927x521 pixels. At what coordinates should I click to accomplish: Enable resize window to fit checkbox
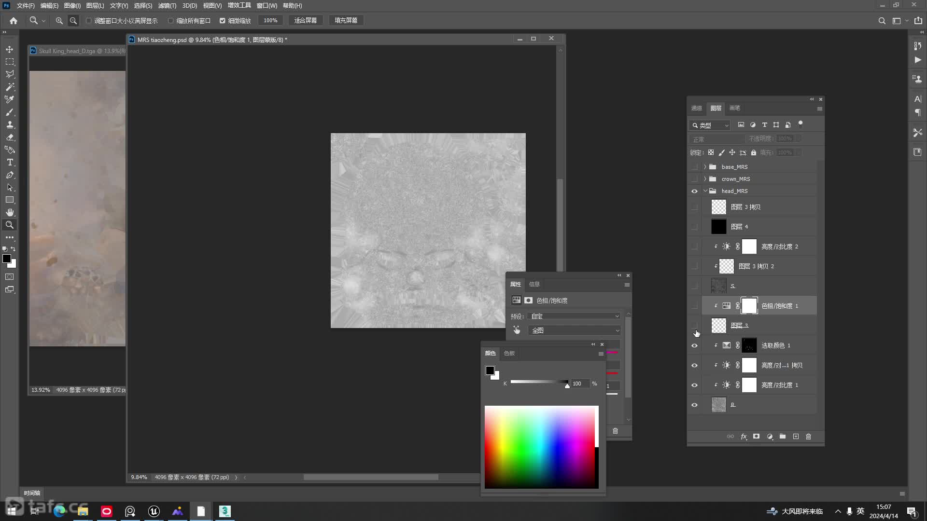(x=89, y=21)
